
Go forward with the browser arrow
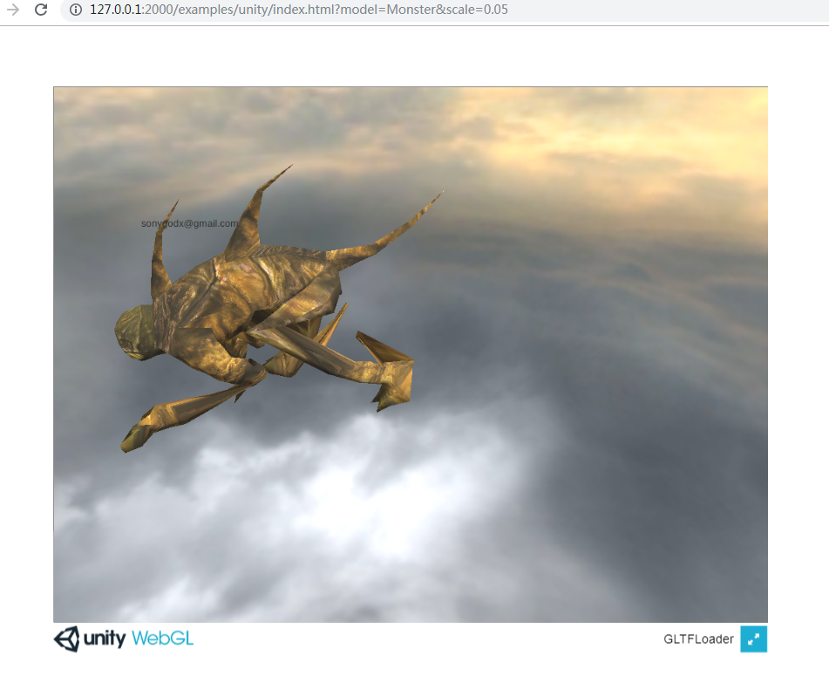pyautogui.click(x=13, y=10)
